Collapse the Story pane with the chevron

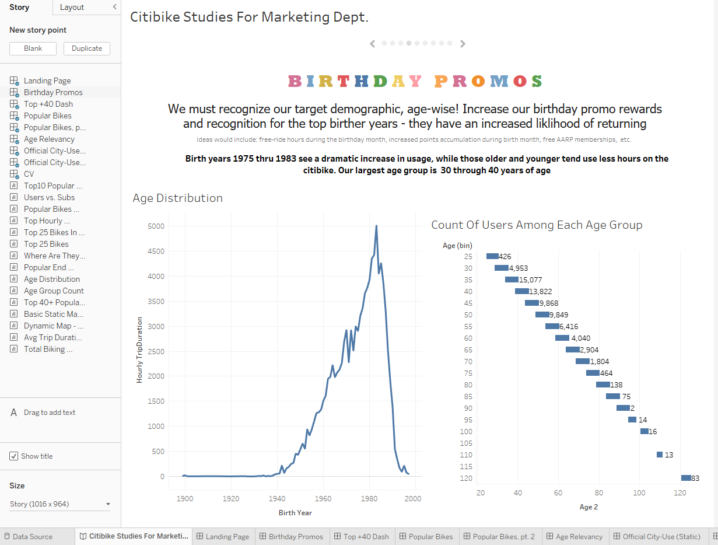(x=114, y=8)
